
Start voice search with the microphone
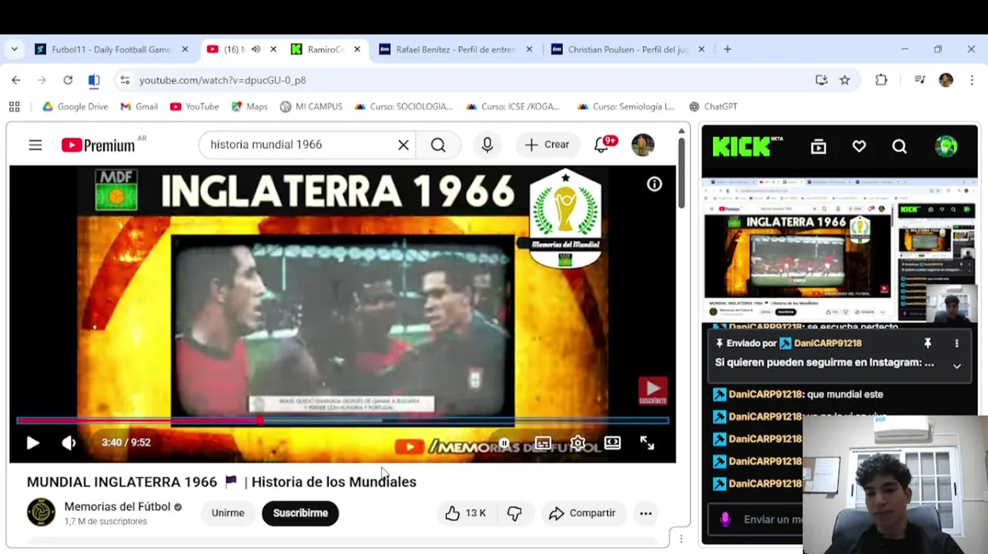pos(487,145)
